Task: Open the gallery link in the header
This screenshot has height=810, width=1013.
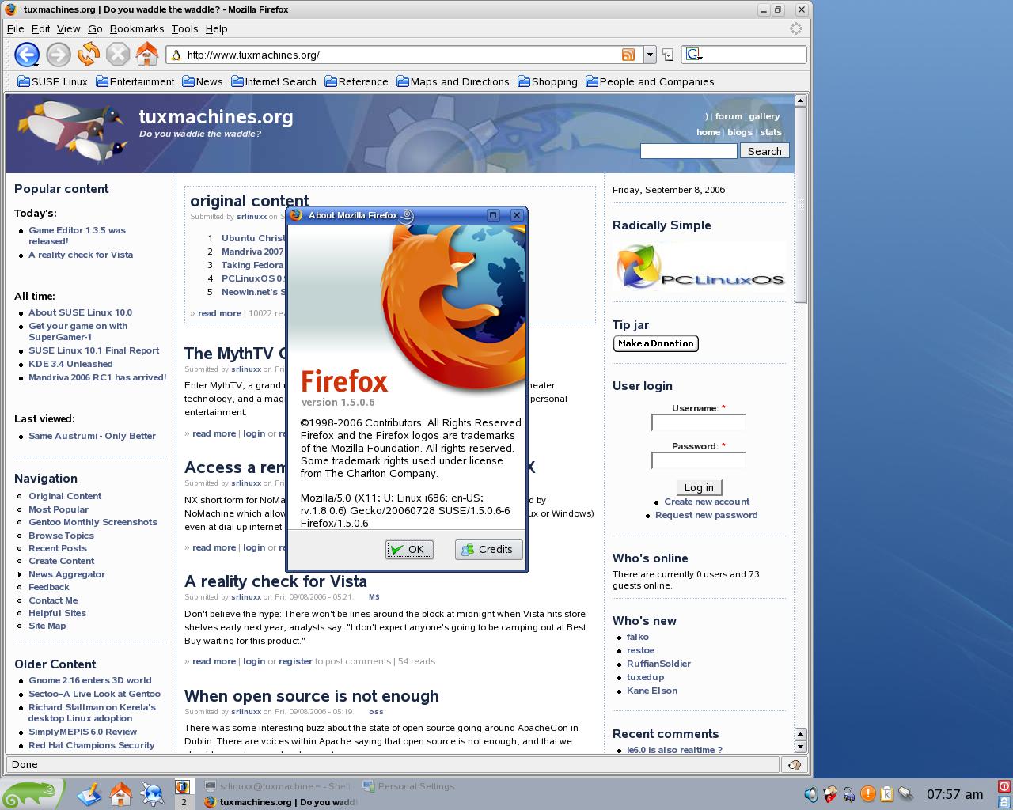Action: (764, 116)
